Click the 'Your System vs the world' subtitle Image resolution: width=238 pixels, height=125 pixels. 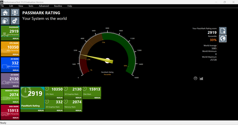coord(45,18)
